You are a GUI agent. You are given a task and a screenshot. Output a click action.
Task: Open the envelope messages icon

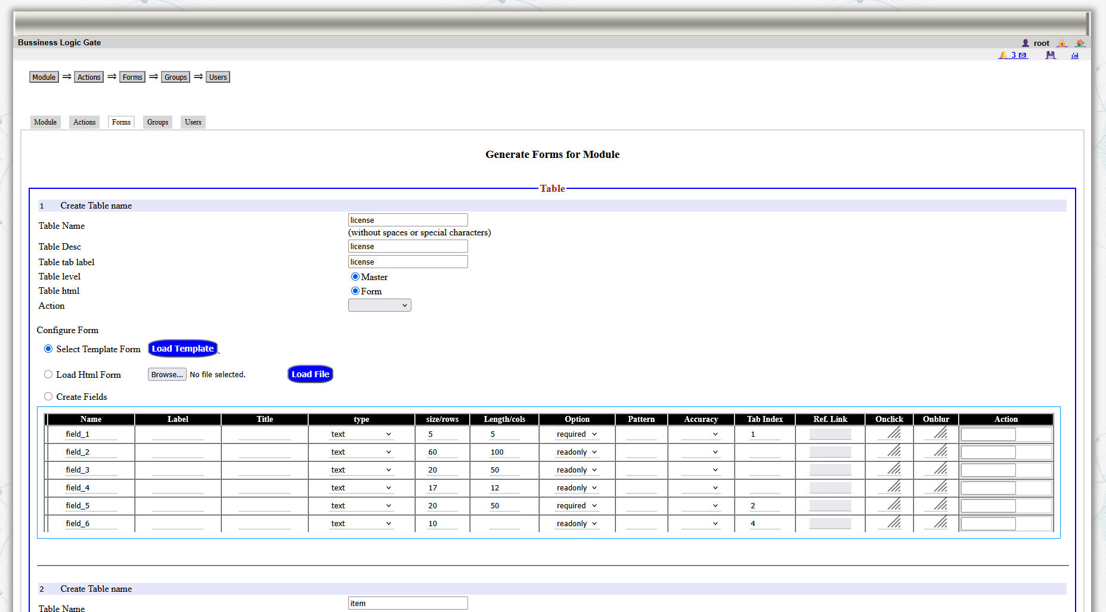[x=1023, y=55]
